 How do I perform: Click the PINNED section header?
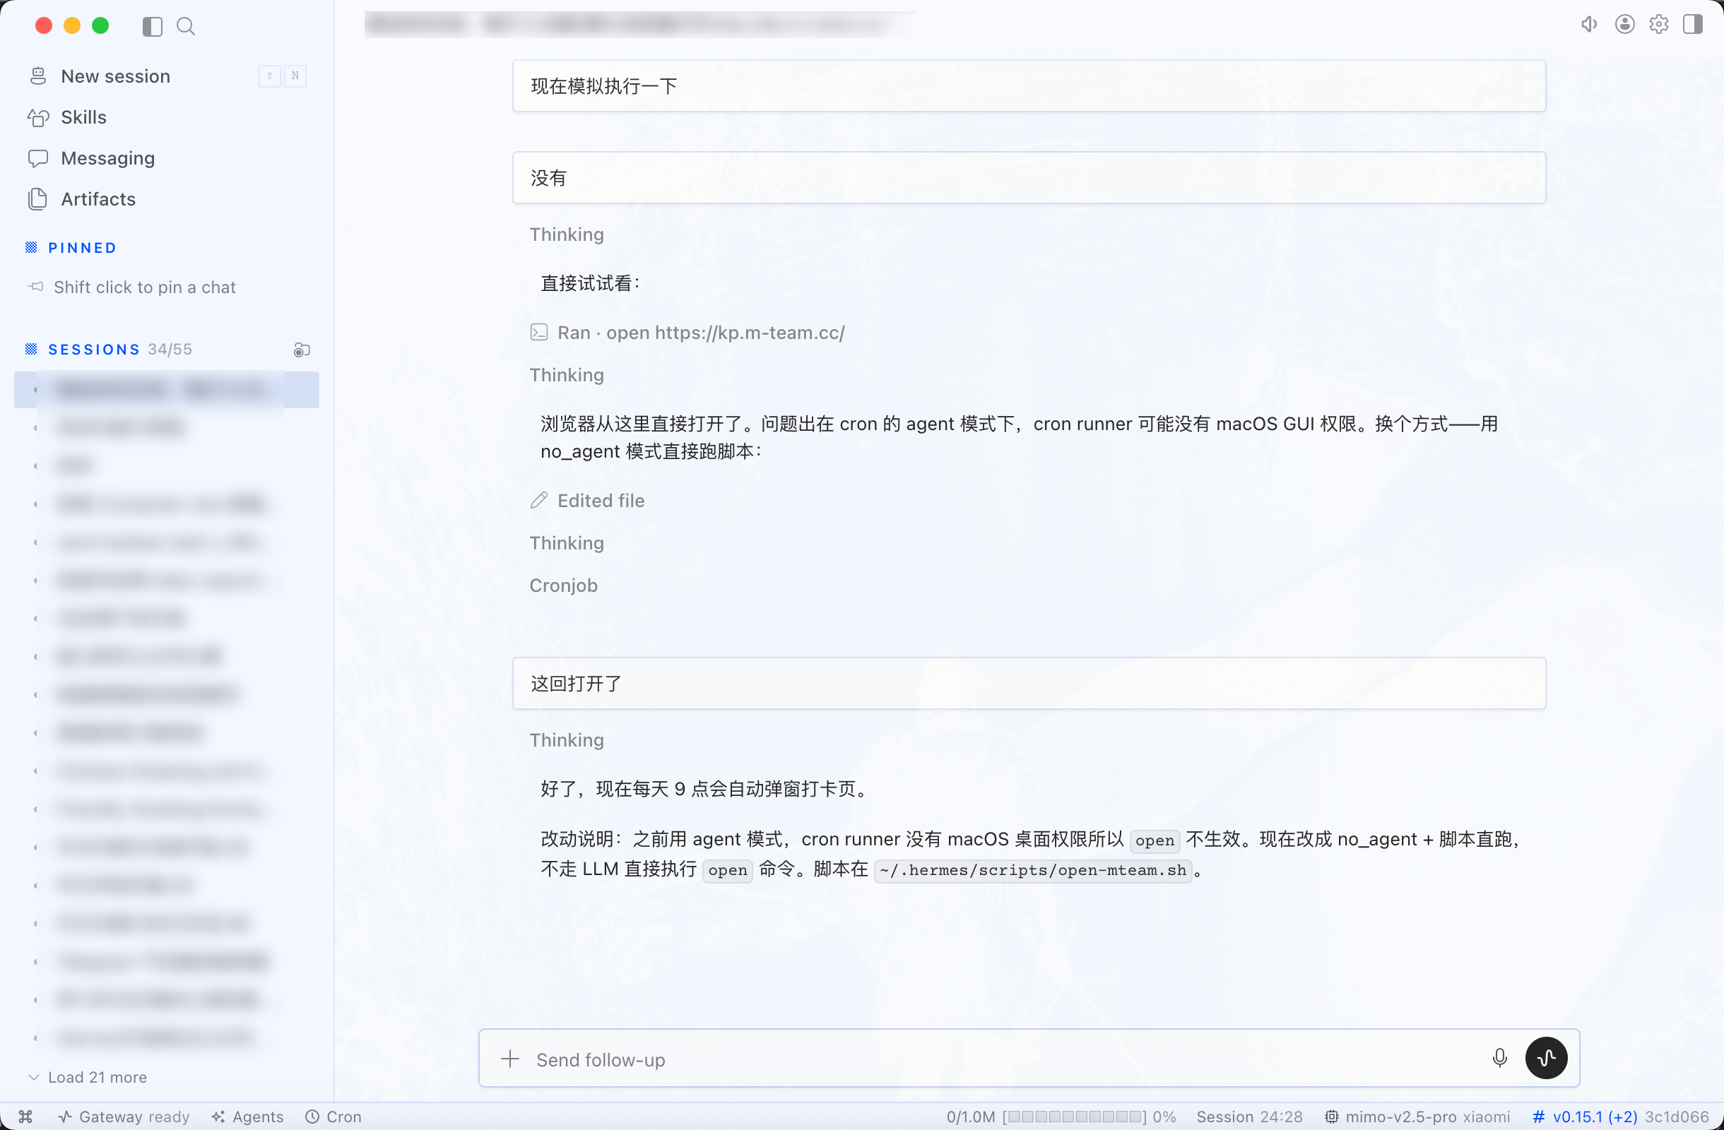(x=82, y=248)
